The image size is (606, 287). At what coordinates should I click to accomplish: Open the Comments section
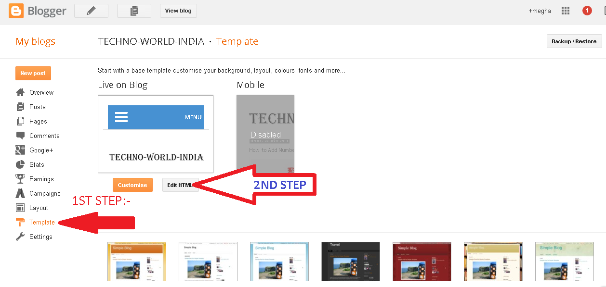click(x=44, y=136)
